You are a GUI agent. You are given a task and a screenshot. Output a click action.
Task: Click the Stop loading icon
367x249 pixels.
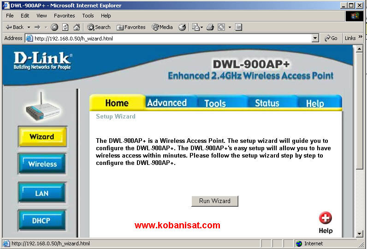(54, 27)
